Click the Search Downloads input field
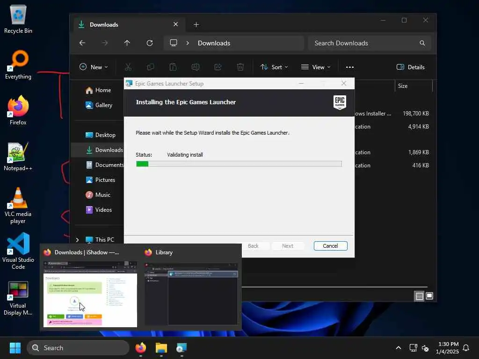This screenshot has height=359, width=479. (370, 43)
